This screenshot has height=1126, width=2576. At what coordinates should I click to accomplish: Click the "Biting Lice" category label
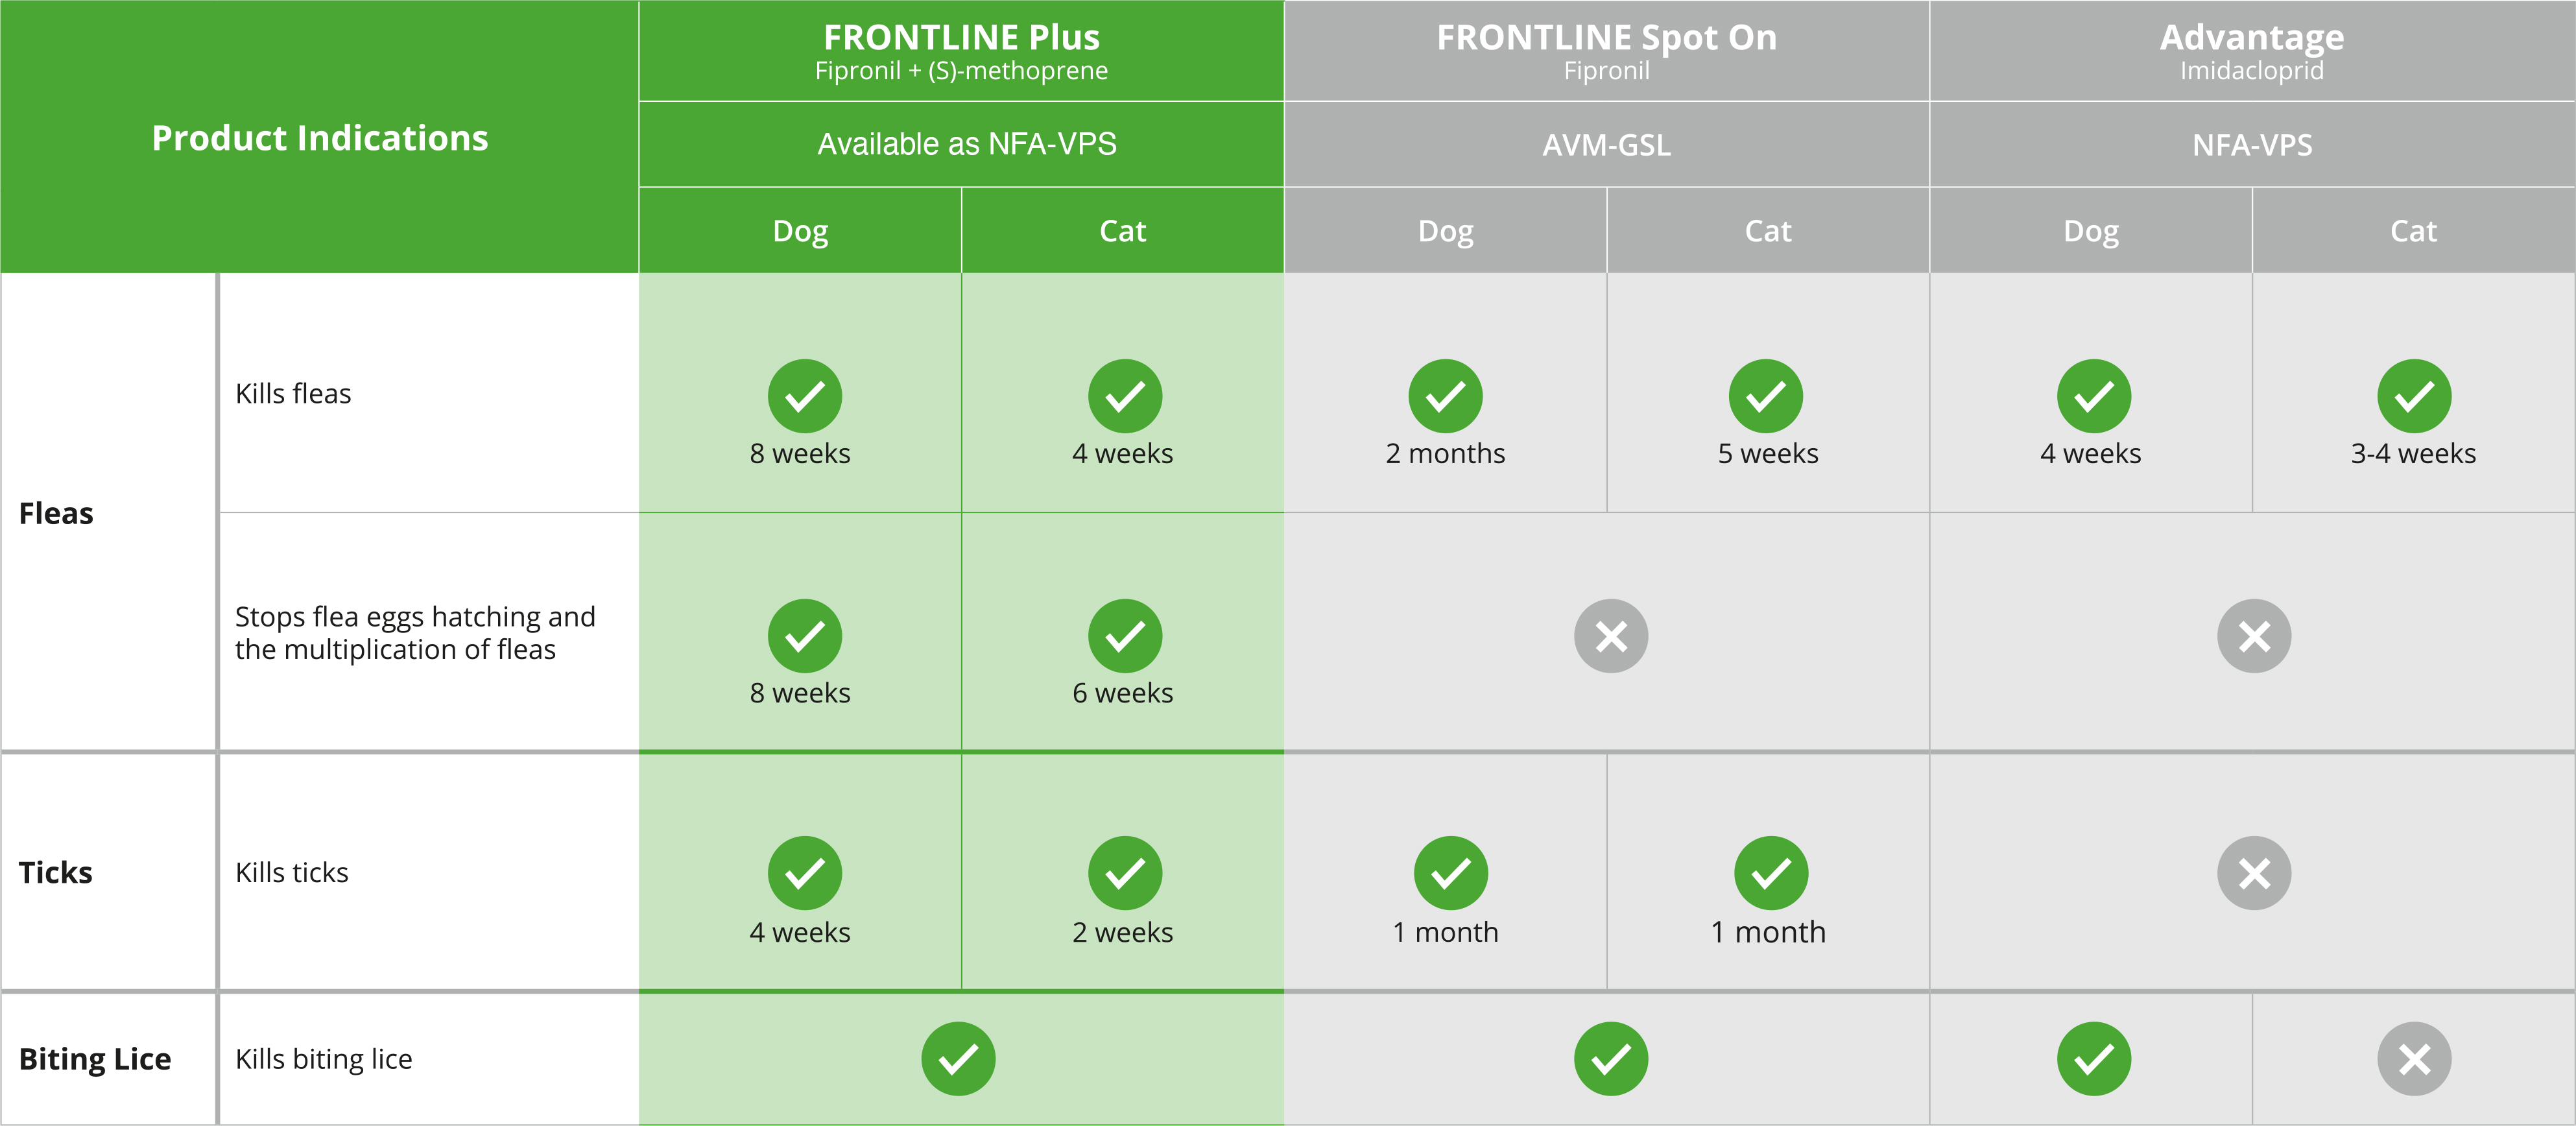[95, 1059]
